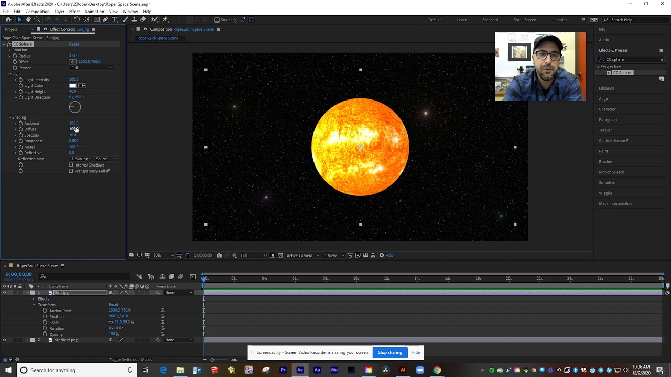Enable Internal Shadows checkbox

(71, 165)
